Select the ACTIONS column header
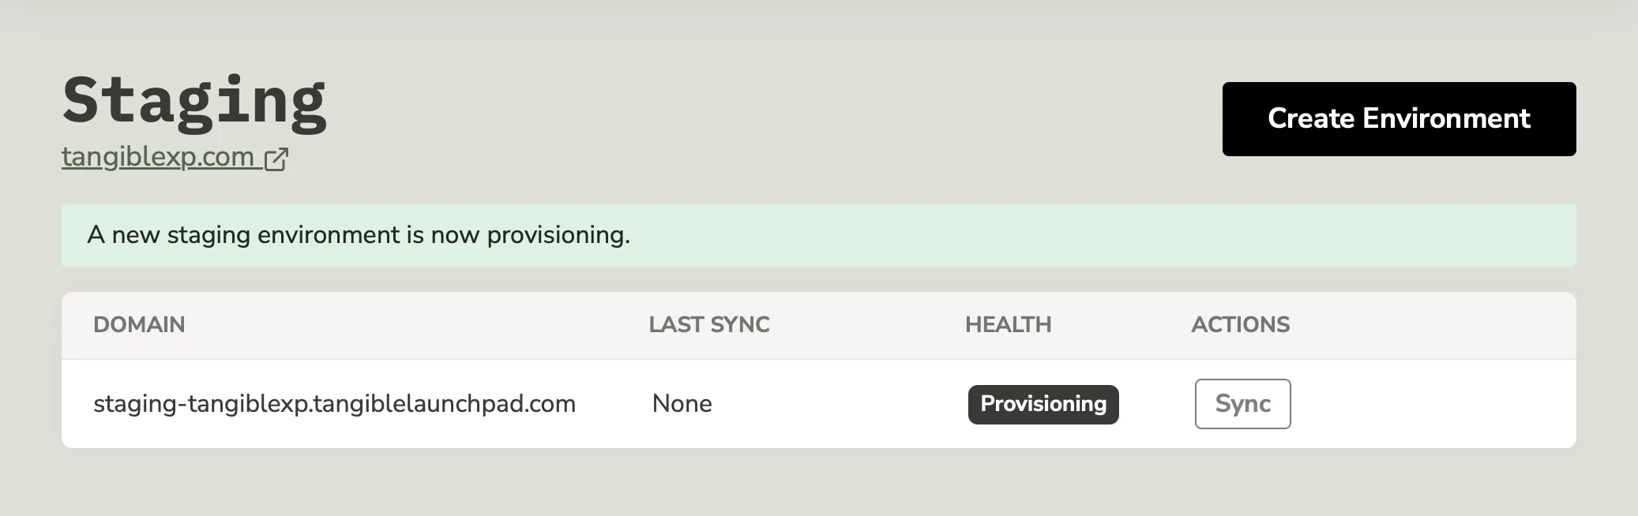Viewport: 1638px width, 516px height. [1240, 324]
